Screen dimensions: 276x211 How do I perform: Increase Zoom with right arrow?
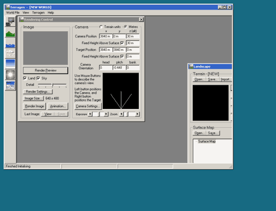coord(137,114)
